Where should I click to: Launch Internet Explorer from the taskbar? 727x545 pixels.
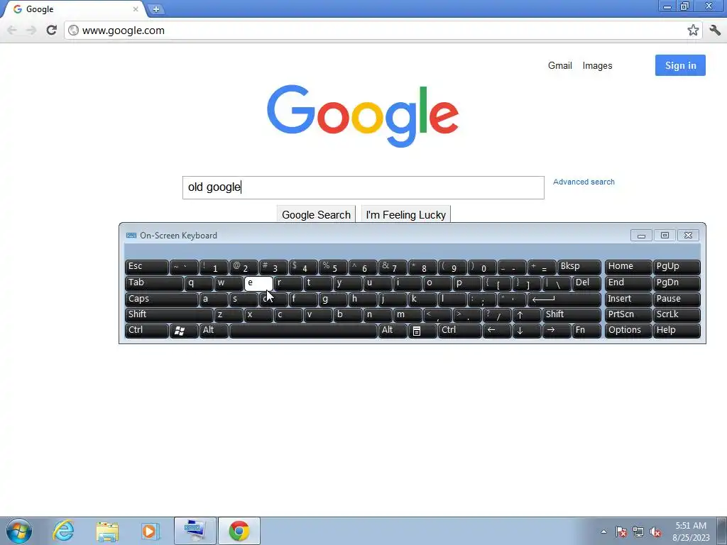pos(63,531)
